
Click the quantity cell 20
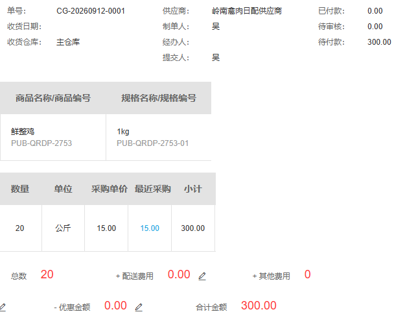tap(19, 228)
